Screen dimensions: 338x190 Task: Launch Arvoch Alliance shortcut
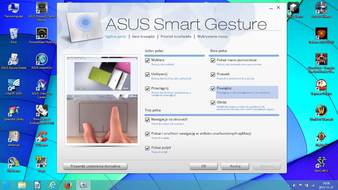321,10
